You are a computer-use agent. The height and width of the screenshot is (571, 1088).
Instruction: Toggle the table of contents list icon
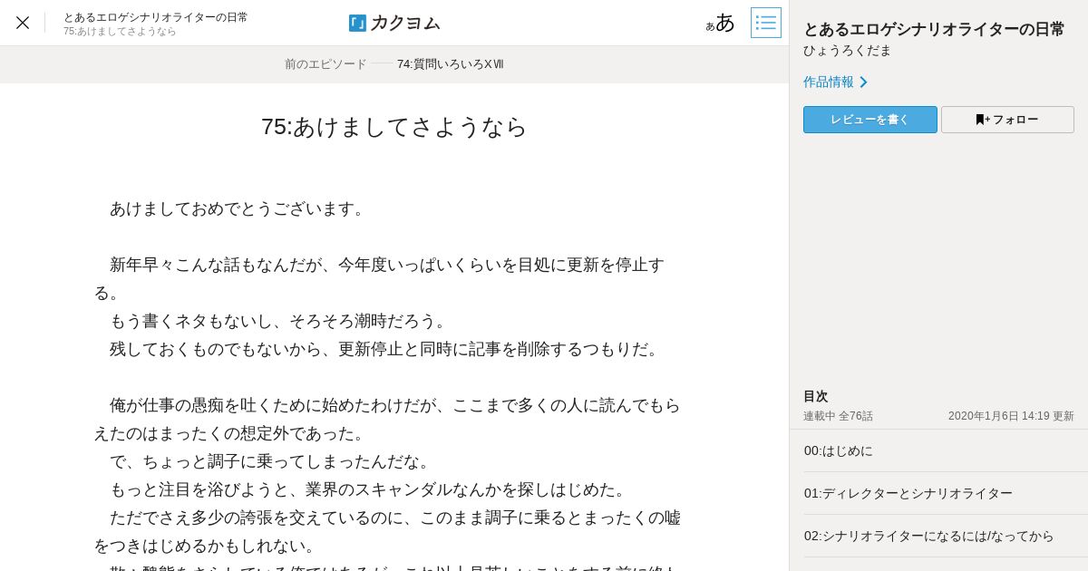766,23
